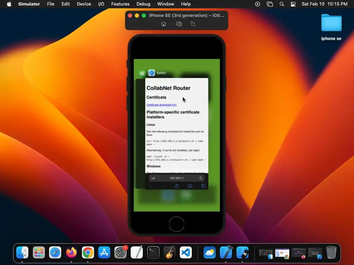Image resolution: width=354 pixels, height=265 pixels.
Task: Open Google Chrome from the Dock
Action: [88, 252]
